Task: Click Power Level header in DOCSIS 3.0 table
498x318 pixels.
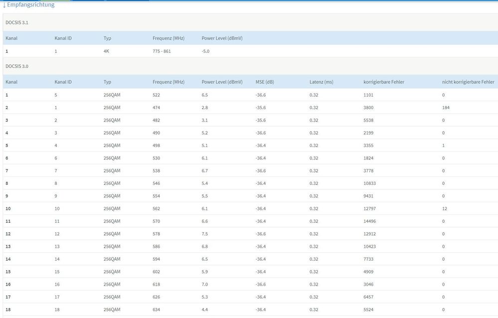Action: click(x=222, y=82)
